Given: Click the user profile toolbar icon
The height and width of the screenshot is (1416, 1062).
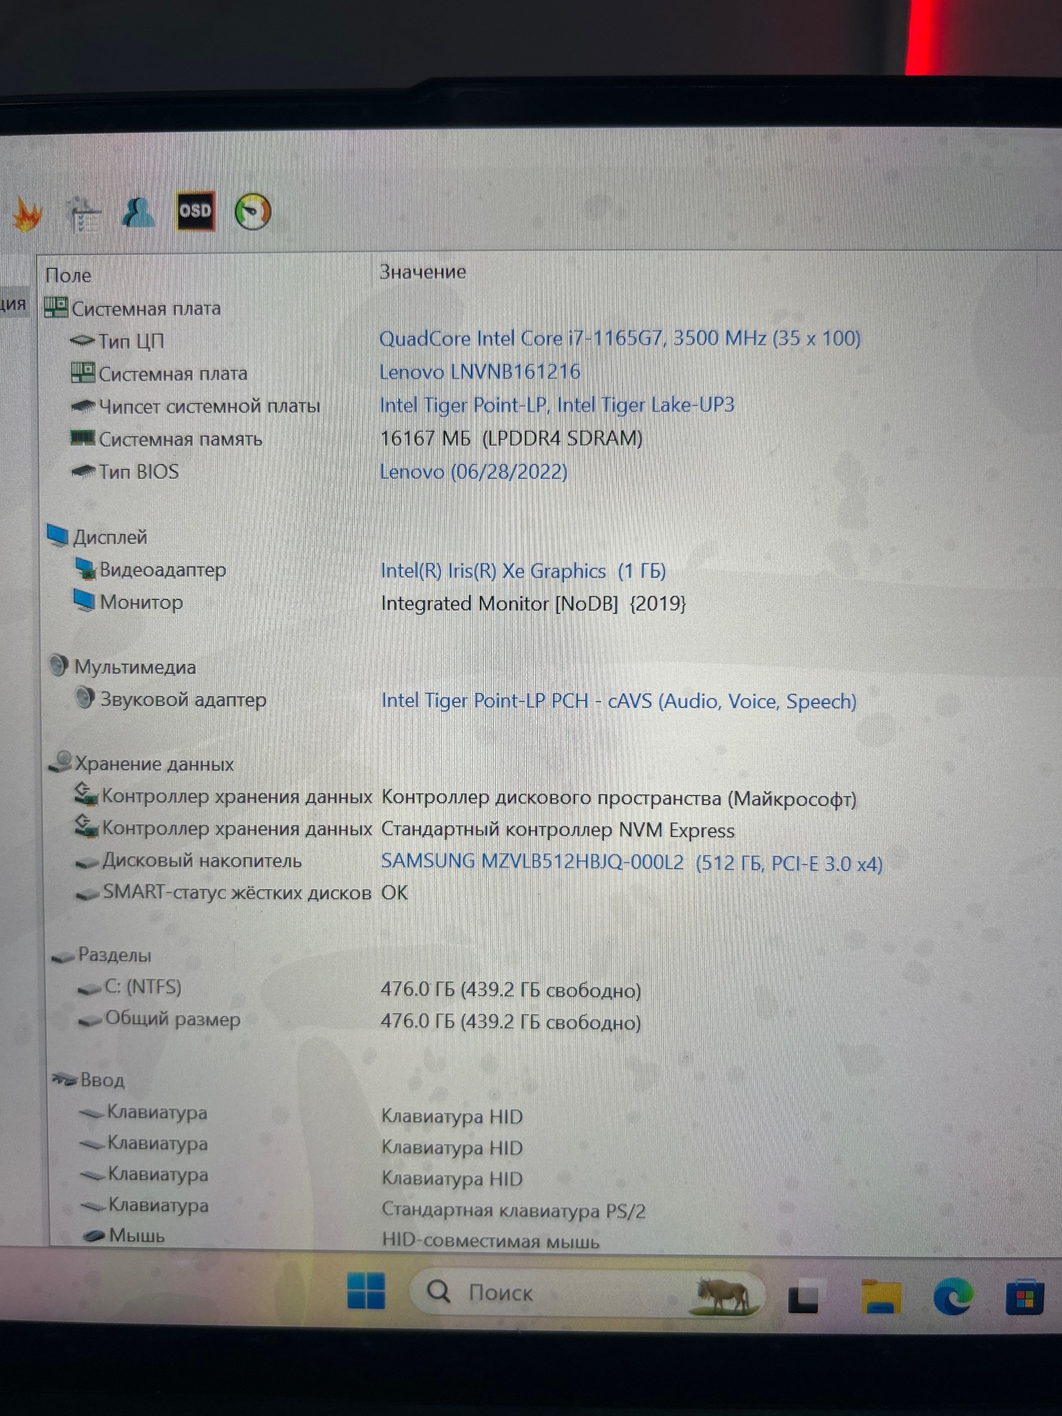Looking at the screenshot, I should click(x=139, y=212).
